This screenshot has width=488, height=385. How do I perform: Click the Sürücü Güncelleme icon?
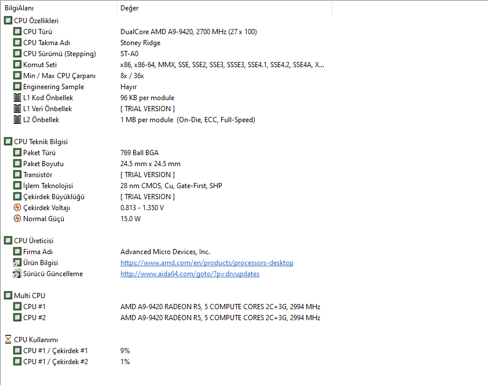[x=17, y=274]
